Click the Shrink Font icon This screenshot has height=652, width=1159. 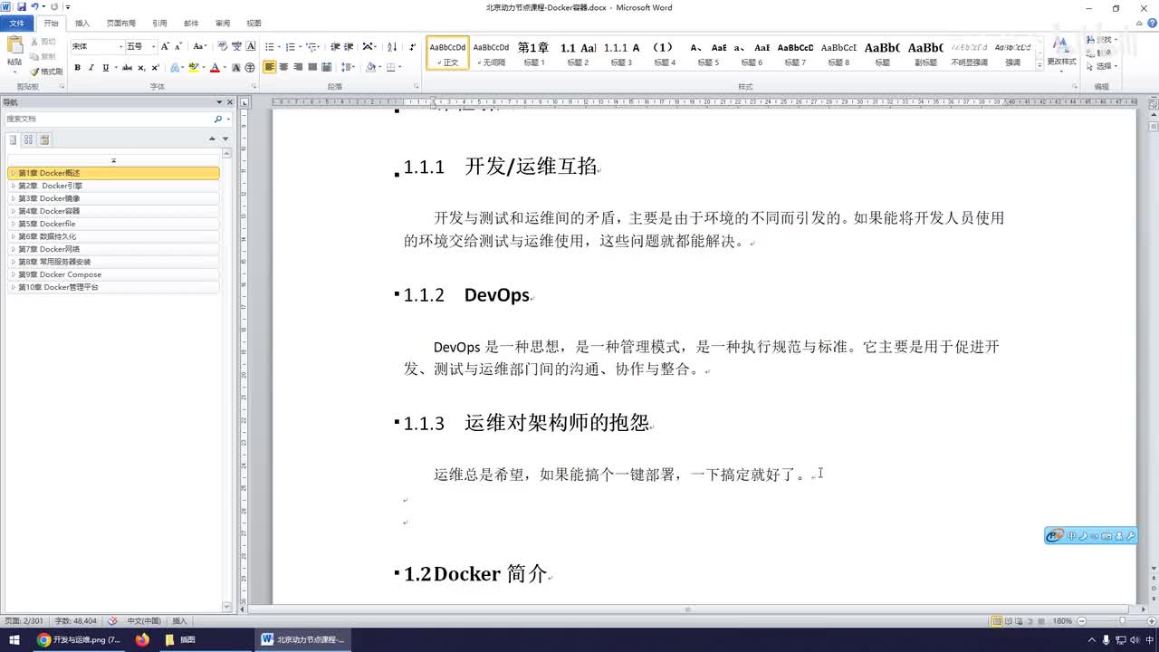coord(178,46)
